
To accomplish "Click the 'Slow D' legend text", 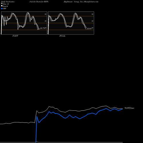I will [x=6, y=4].
